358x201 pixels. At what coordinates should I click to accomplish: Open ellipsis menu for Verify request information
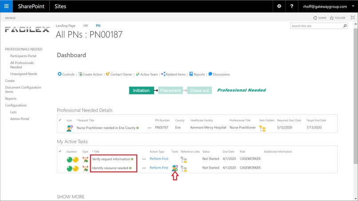pos(144,159)
